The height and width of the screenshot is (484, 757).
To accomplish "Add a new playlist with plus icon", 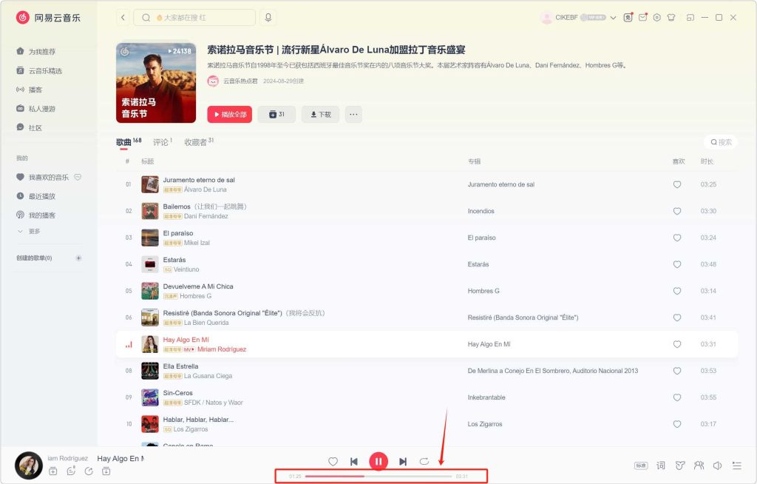I will [x=78, y=258].
